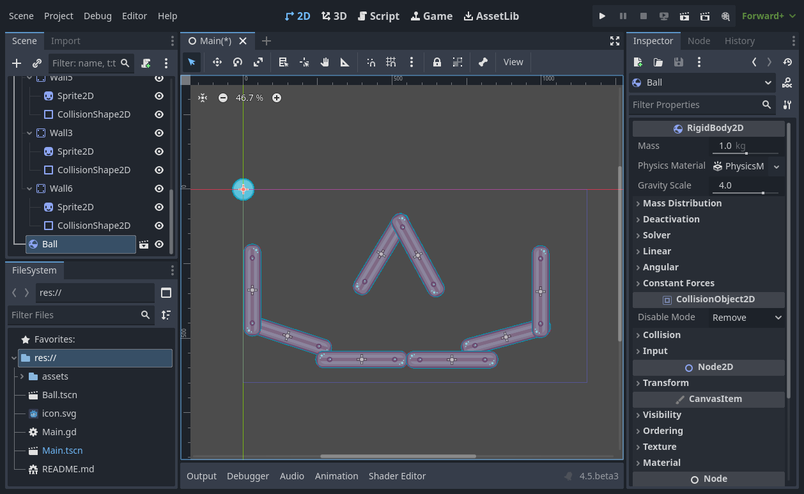Open the Debugger bottom panel
The width and height of the screenshot is (804, 494).
tap(248, 476)
